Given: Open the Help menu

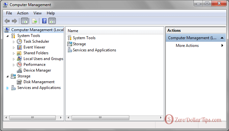Looking at the screenshot, I should 51,13.
